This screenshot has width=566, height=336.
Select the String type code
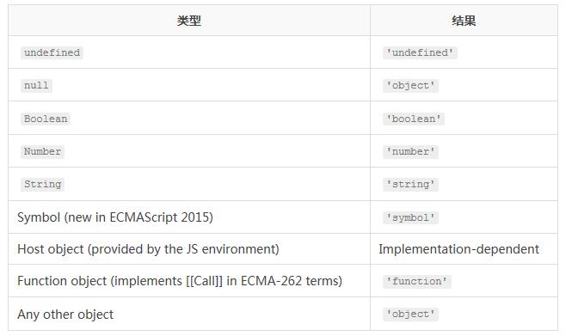click(x=43, y=184)
